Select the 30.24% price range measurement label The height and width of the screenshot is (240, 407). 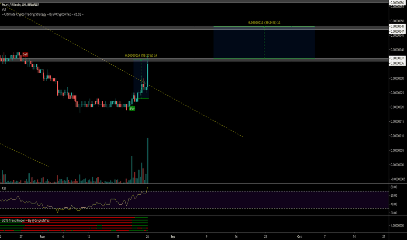point(264,23)
